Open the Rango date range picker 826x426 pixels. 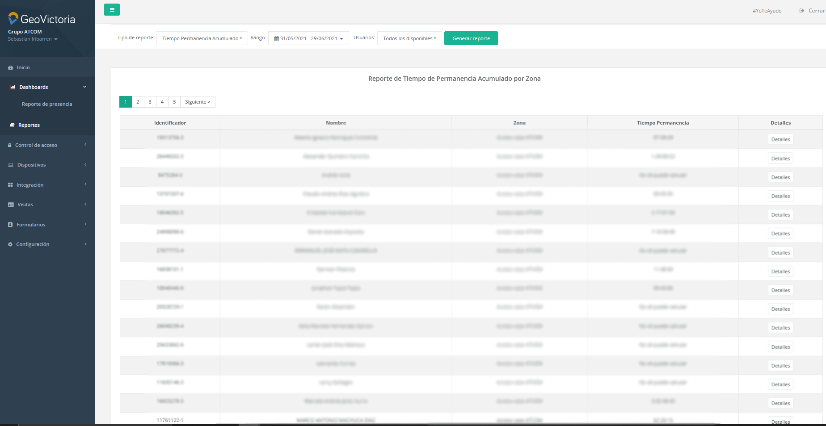pyautogui.click(x=308, y=38)
